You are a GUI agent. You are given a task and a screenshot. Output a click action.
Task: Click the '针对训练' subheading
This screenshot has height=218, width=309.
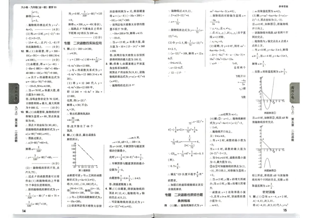[268, 192]
